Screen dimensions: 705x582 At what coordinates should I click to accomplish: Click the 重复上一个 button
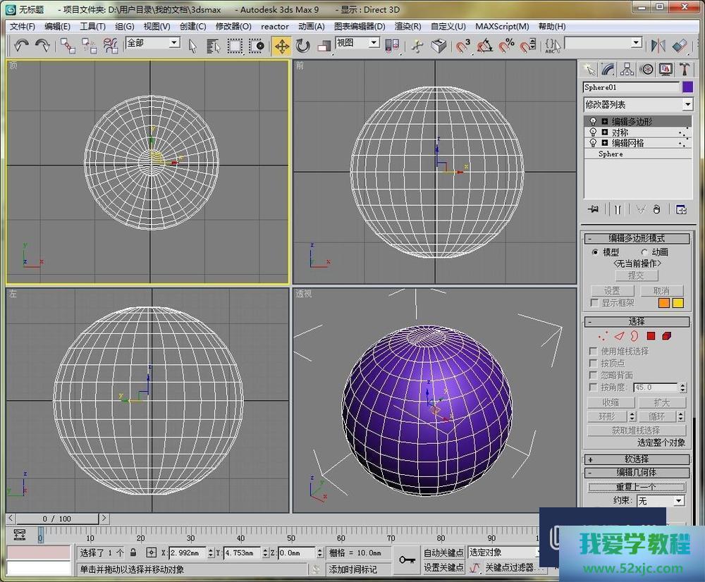(x=637, y=487)
